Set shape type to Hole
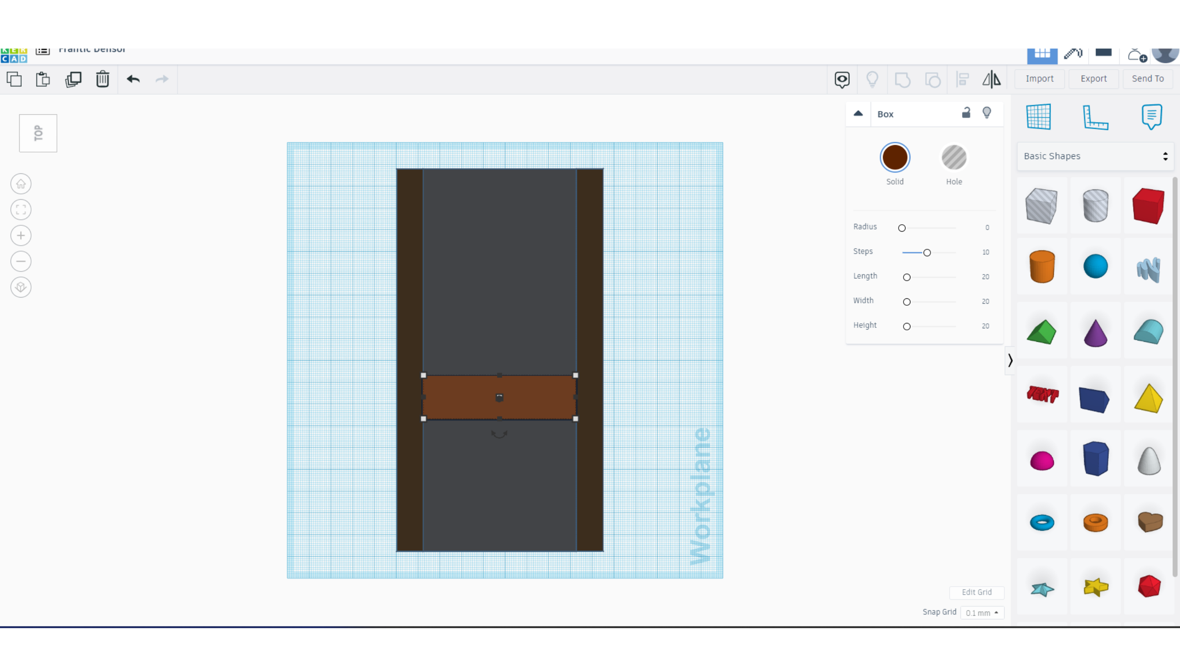The image size is (1180, 664). tap(954, 158)
